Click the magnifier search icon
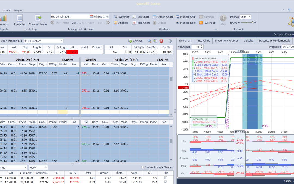This screenshot has width=294, height=184. coord(149,41)
